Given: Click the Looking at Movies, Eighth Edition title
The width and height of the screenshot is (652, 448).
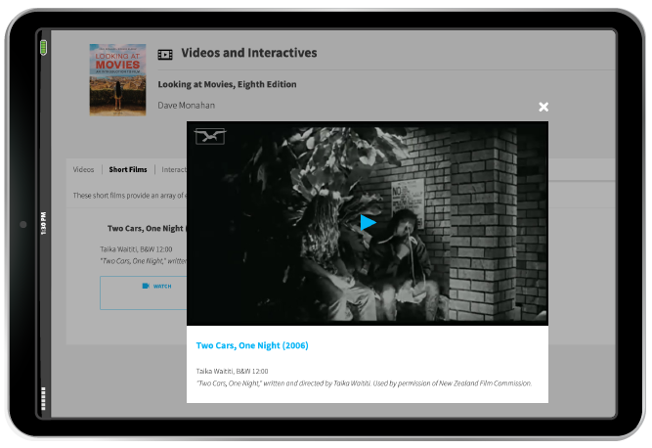Looking at the screenshot, I should click(x=227, y=84).
